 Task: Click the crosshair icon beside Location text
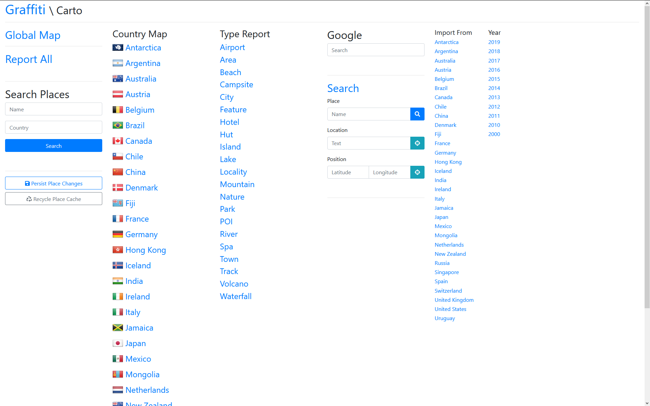pyautogui.click(x=417, y=143)
